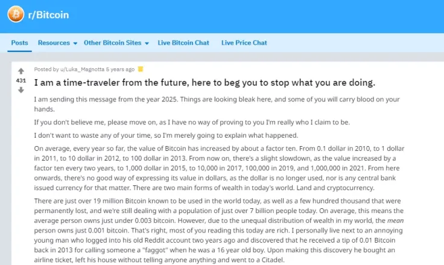Open the Other Bitcoin Sites menu label
Viewport: 444px width, 265px height.
tap(112, 43)
